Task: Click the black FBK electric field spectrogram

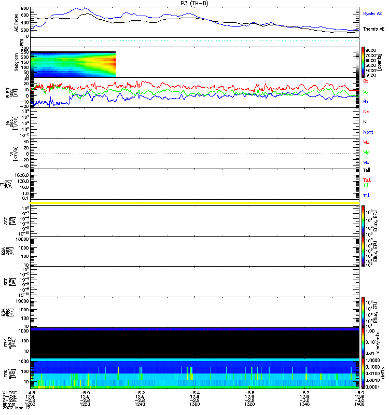Action: point(195,344)
